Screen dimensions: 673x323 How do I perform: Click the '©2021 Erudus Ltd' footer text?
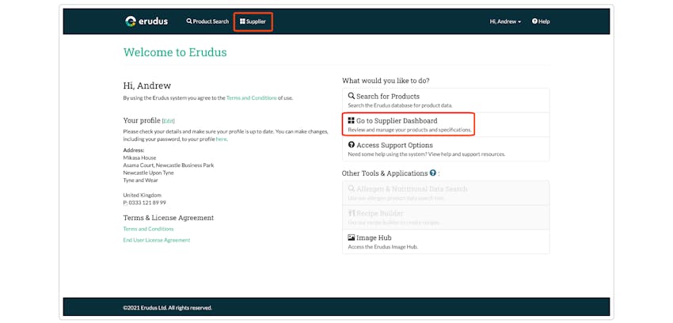[x=167, y=307]
